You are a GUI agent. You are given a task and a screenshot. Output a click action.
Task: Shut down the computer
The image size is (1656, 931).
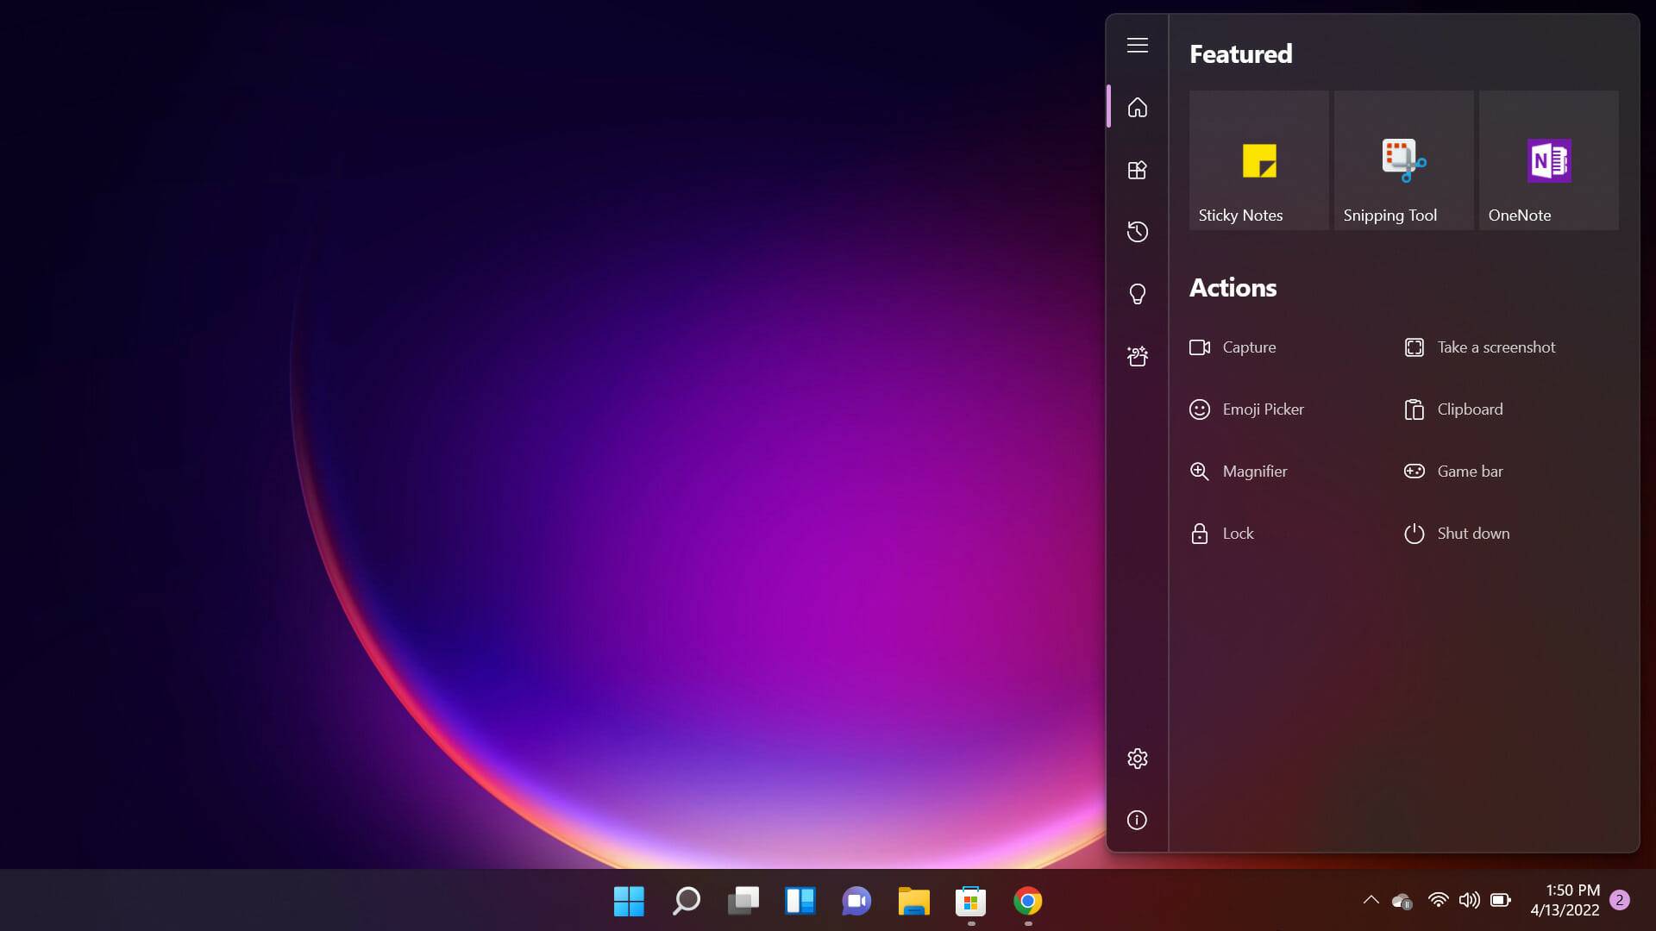pyautogui.click(x=1473, y=533)
